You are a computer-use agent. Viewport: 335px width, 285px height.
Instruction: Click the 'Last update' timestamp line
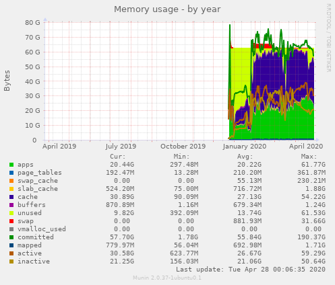251,270
